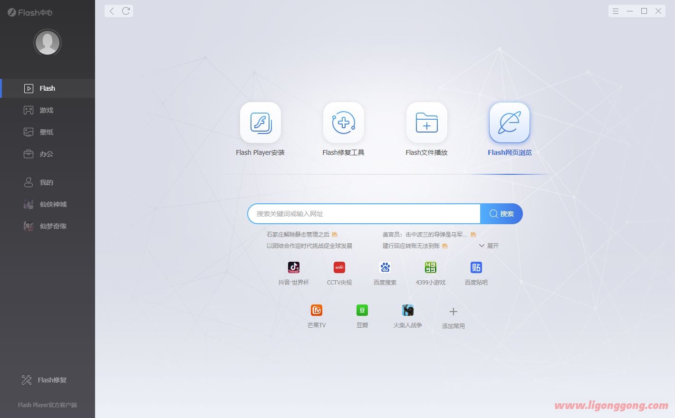675x418 pixels.
Task: Open headline 建行回应转账无法到账
Action: pos(411,246)
